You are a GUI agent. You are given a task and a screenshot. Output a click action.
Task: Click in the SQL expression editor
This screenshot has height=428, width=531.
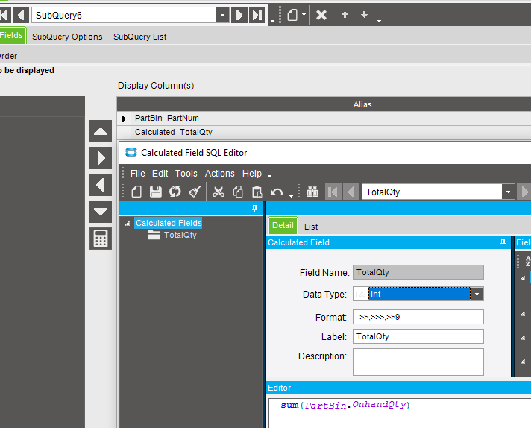400,413
